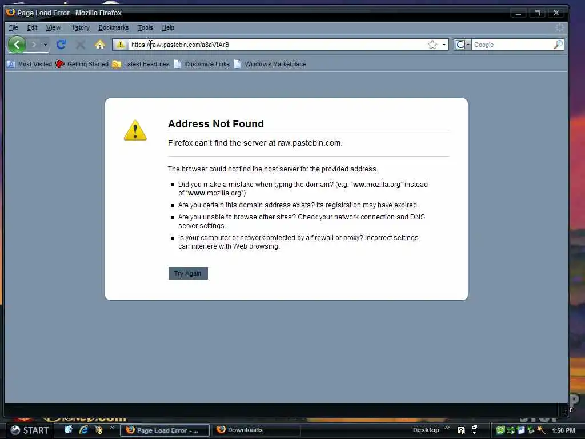The width and height of the screenshot is (585, 439).
Task: Reload the page with the blue refresh icon
Action: click(61, 45)
